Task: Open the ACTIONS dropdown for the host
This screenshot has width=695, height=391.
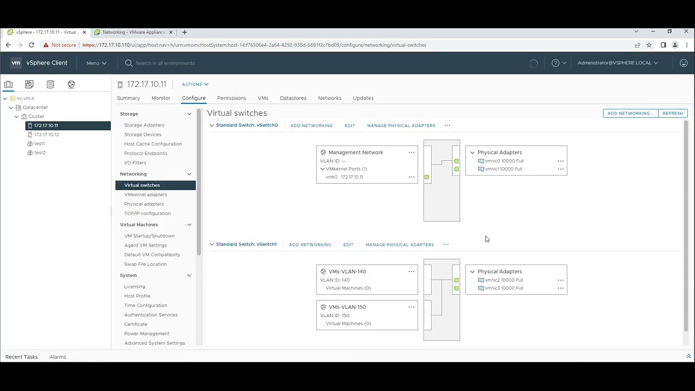Action: tap(195, 84)
